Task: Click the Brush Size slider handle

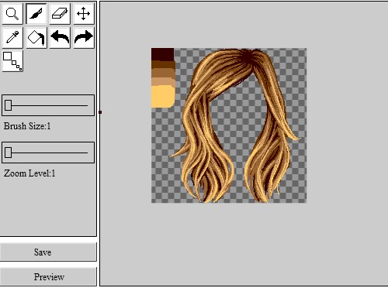Action: pos(9,105)
